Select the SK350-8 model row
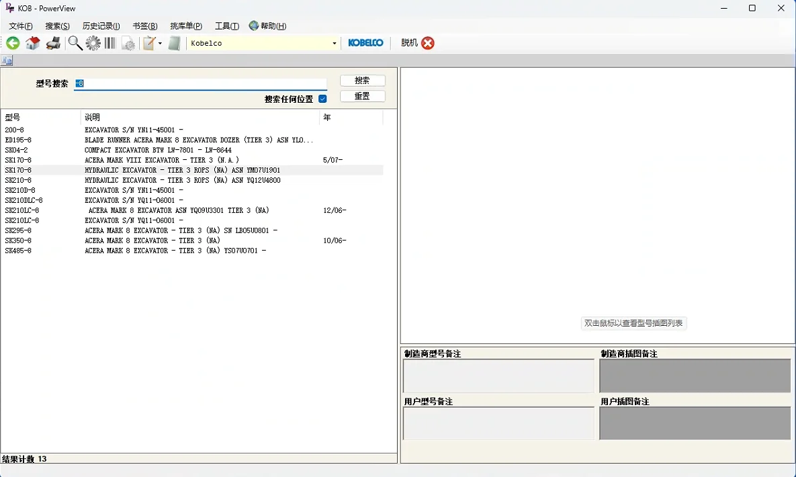This screenshot has width=796, height=477. pyautogui.click(x=192, y=241)
